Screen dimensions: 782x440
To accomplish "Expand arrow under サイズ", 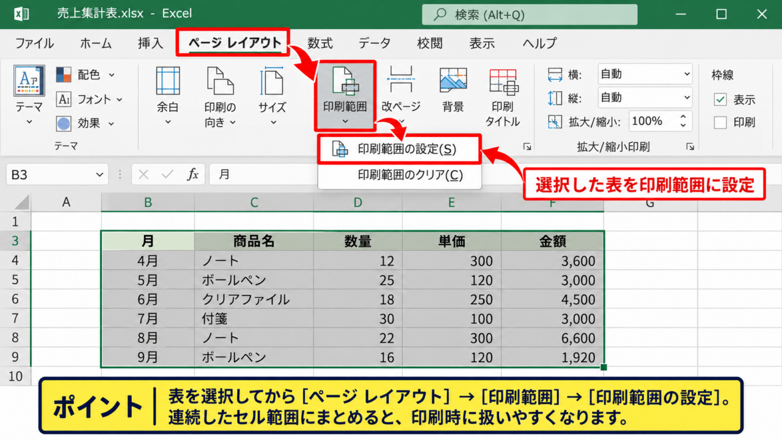I will tap(272, 122).
